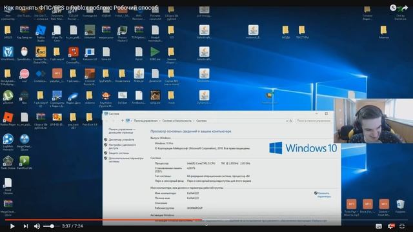Select Панель управления in the breadcrumb
The height and width of the screenshot is (232, 413).
(x=145, y=121)
